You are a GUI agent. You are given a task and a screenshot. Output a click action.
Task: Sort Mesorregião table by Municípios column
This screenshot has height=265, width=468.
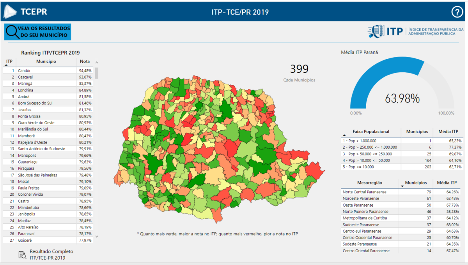coord(416,183)
